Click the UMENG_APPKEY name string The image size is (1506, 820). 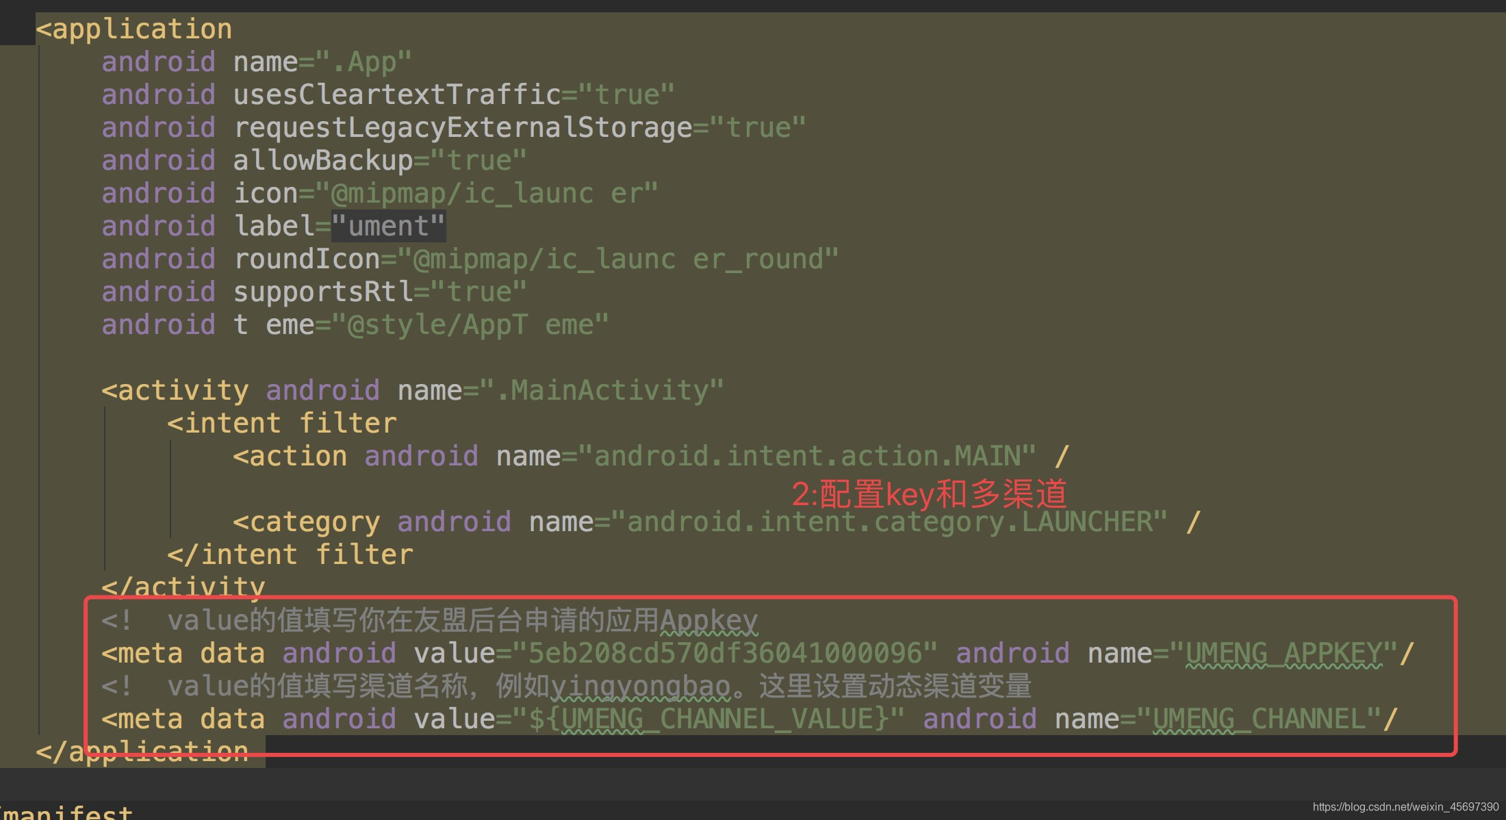[1284, 654]
